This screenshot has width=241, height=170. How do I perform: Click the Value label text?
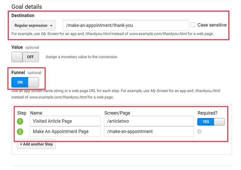coord(17,47)
